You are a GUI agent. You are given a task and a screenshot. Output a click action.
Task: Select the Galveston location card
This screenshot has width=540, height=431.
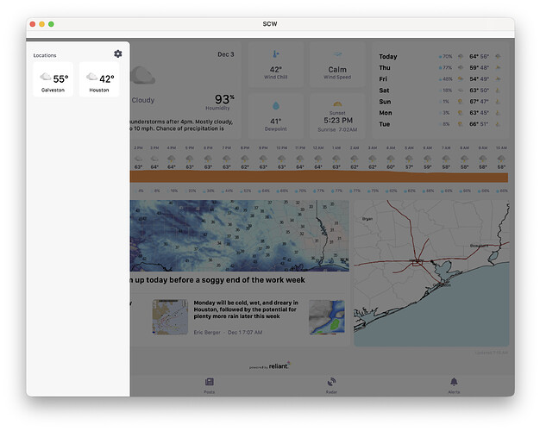coord(53,80)
